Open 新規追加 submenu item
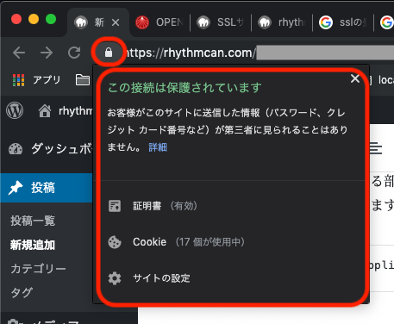This screenshot has width=394, height=324. pyautogui.click(x=33, y=245)
